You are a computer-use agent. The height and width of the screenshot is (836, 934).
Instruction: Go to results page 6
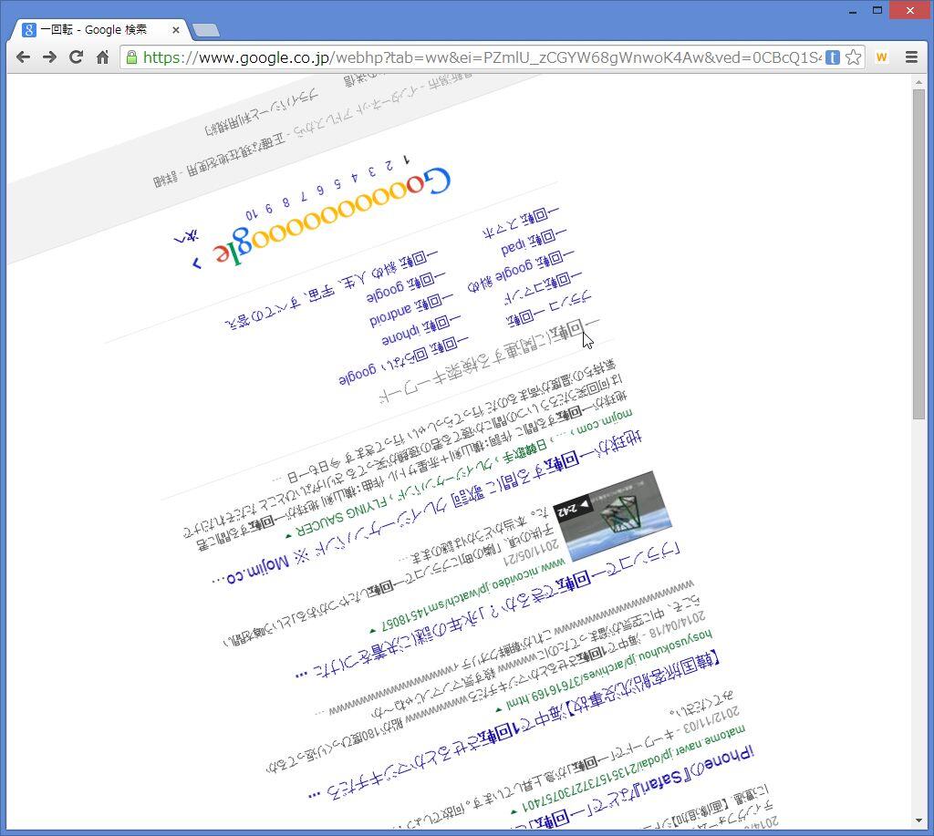point(320,190)
